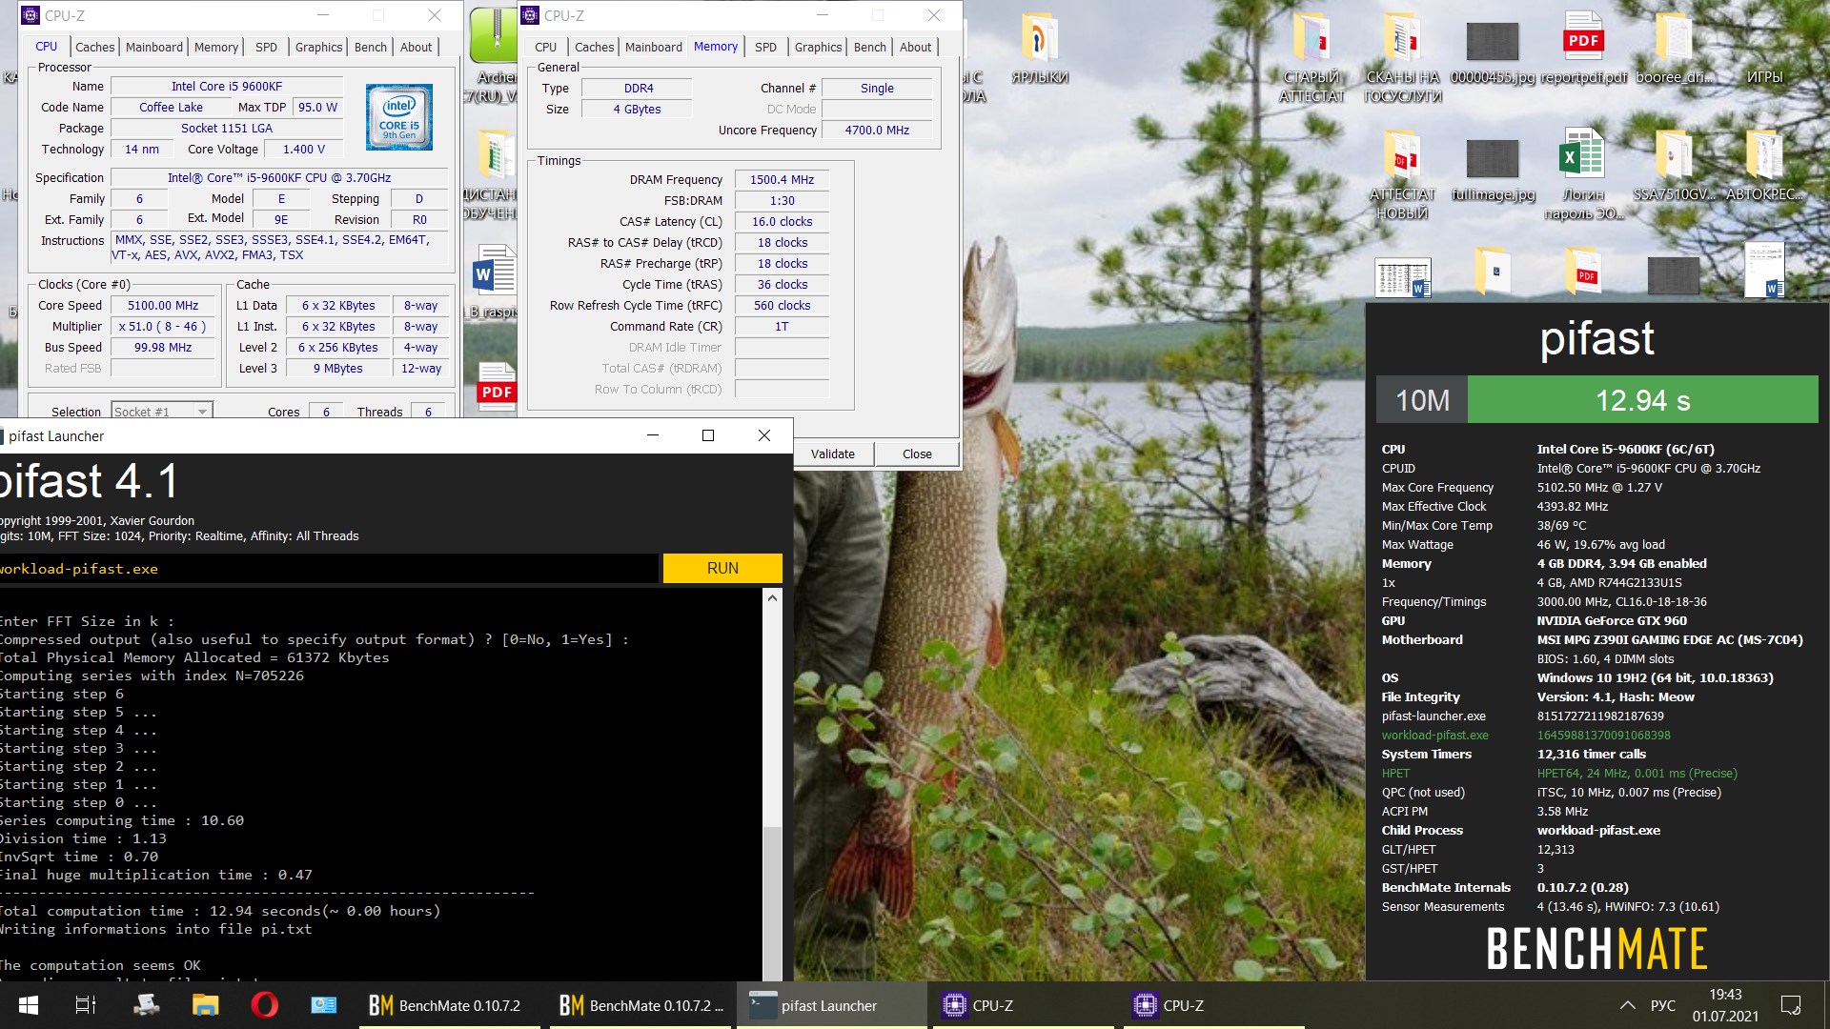Click the yellow RUN button in pifast Launcher

722,568
